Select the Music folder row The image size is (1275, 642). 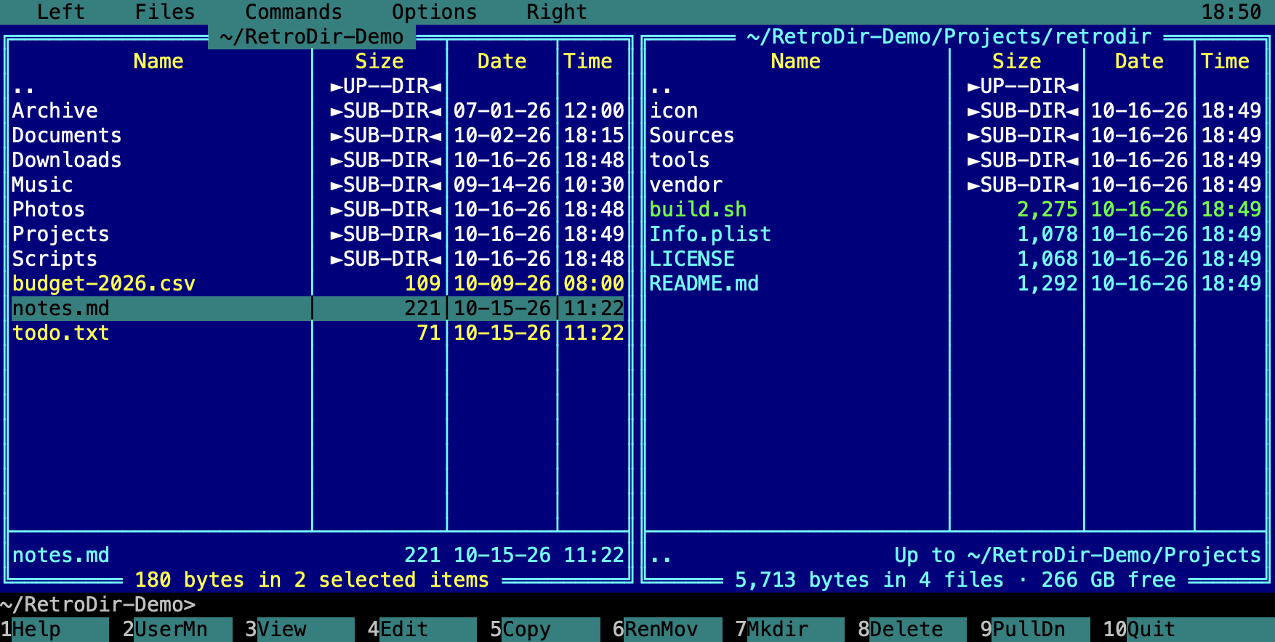coord(318,184)
